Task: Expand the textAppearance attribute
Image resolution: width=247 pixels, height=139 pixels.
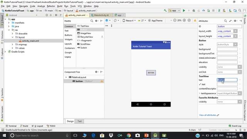Action: pos(200,93)
